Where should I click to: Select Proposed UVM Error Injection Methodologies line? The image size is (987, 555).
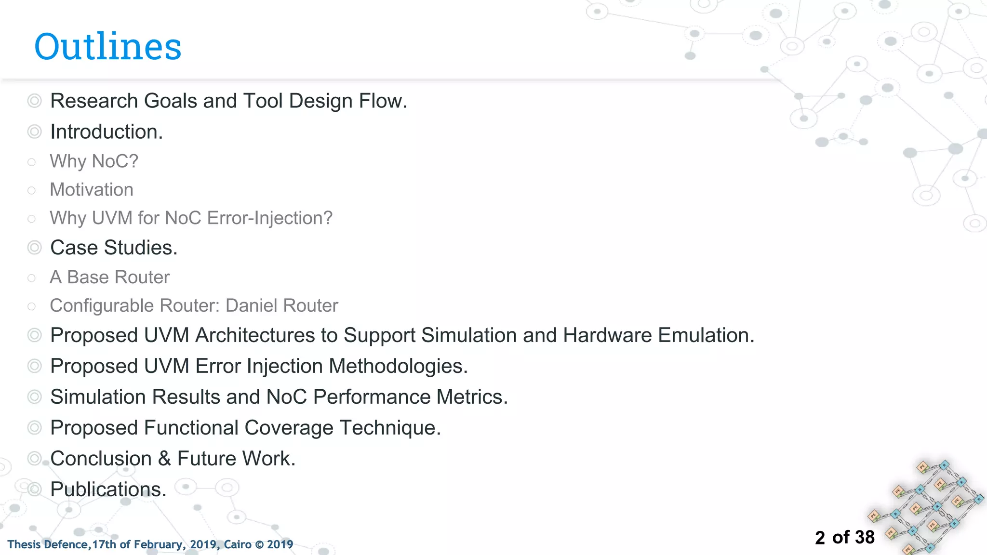[x=259, y=366]
